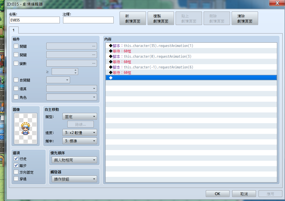This screenshot has height=201, width=285.
Task: Enable the 角色 condition checkbox
Action: [16, 97]
